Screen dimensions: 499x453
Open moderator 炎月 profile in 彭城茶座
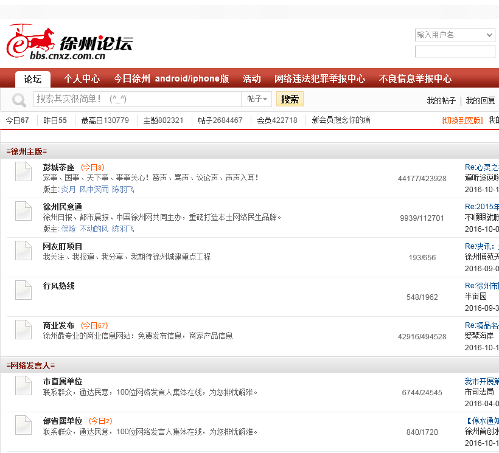[x=68, y=190]
